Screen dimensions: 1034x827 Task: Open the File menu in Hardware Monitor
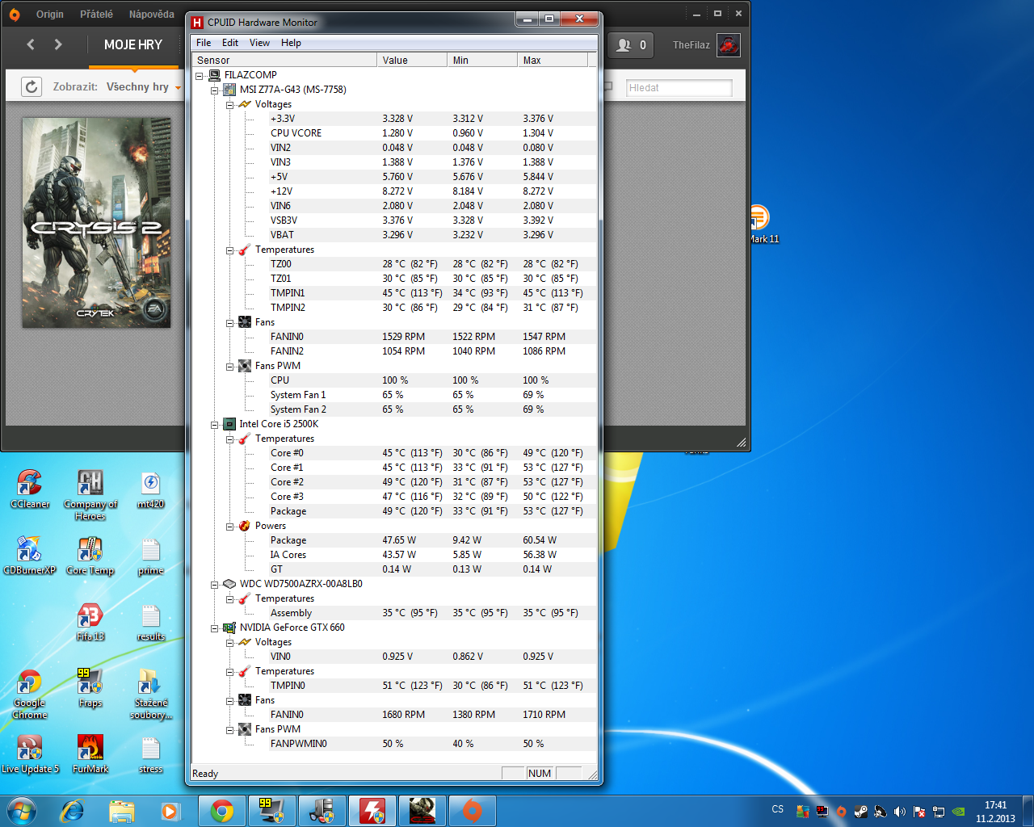(204, 43)
